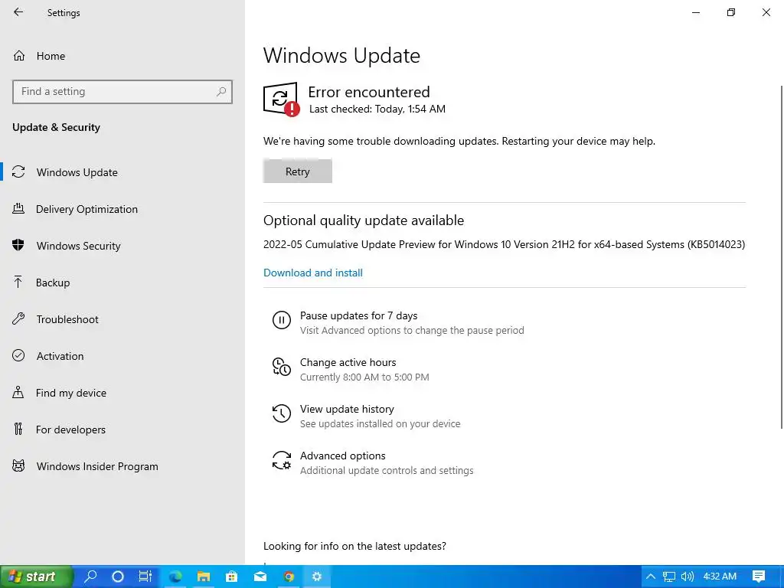The width and height of the screenshot is (784, 588).
Task: Go to Backup page
Action: [x=53, y=283]
